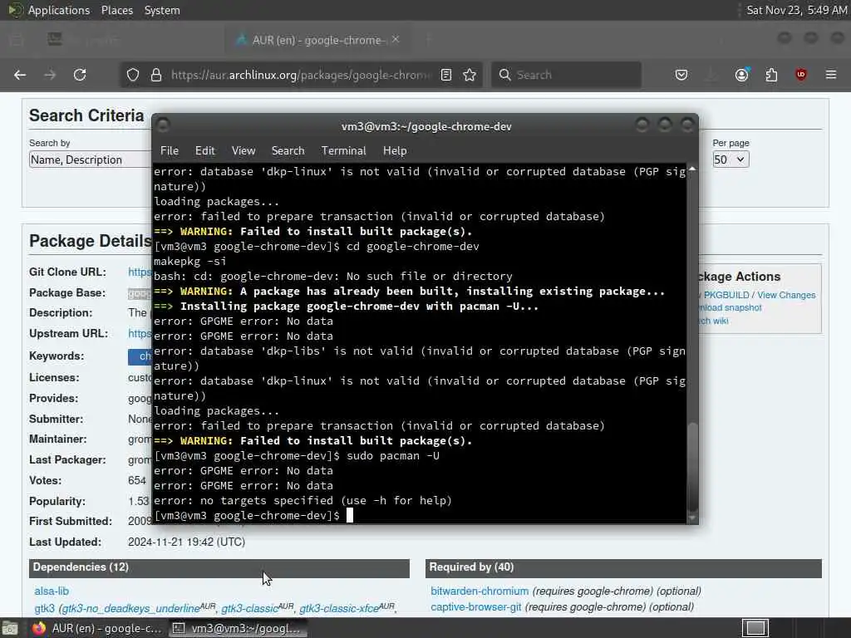Click the Firefox URL address field
The width and height of the screenshot is (851, 638).
point(300,75)
